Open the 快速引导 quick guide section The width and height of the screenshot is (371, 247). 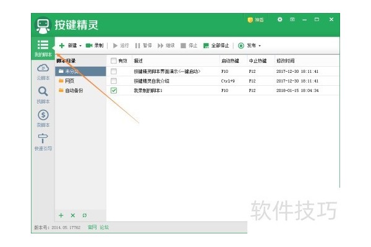click(43, 142)
